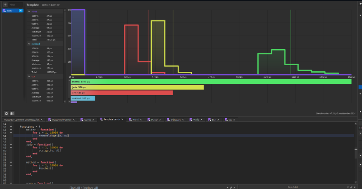The height and width of the screenshot is (189, 362).
Task: Switch to the MatterWithoutHoo tab
Action: [62, 119]
